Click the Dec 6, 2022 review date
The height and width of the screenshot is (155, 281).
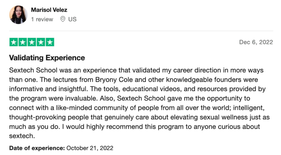pos(256,42)
